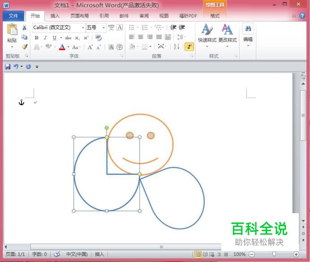Click the paragraph shading bucket icon
This screenshot has height=262, width=310.
[132, 47]
